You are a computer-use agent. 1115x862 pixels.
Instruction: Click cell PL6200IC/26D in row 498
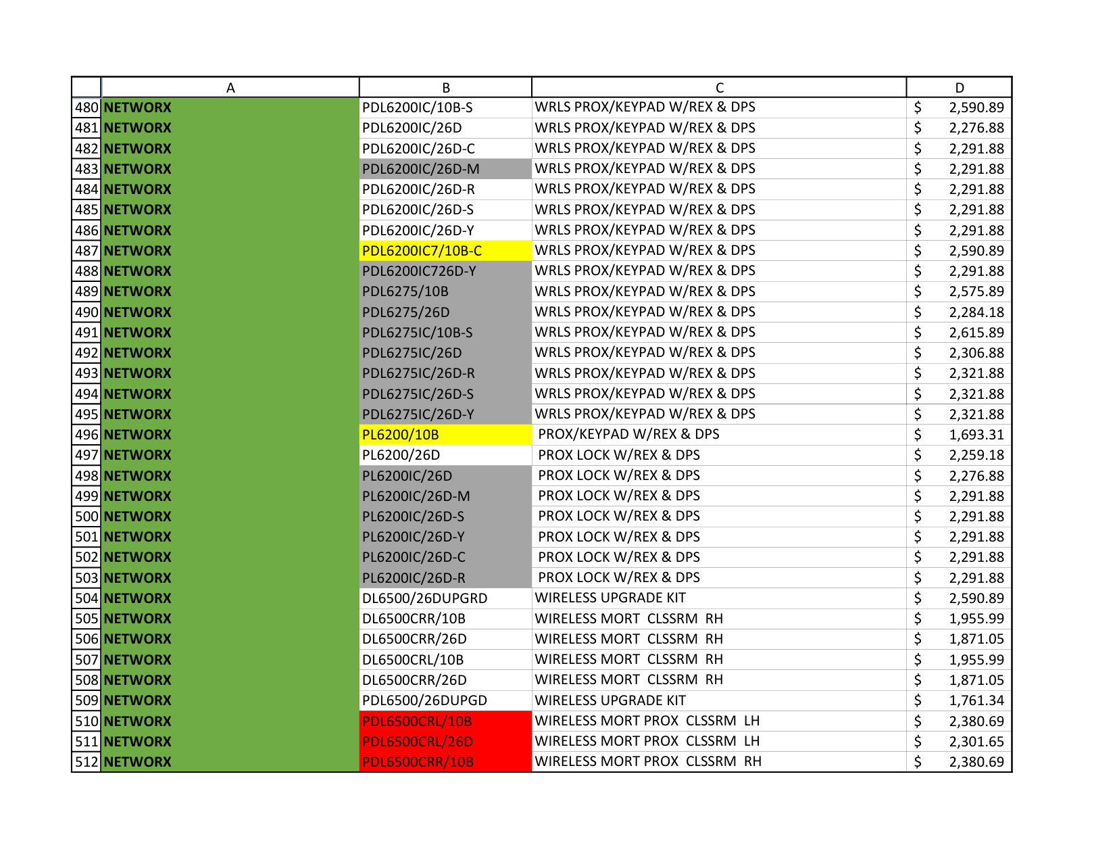445,476
